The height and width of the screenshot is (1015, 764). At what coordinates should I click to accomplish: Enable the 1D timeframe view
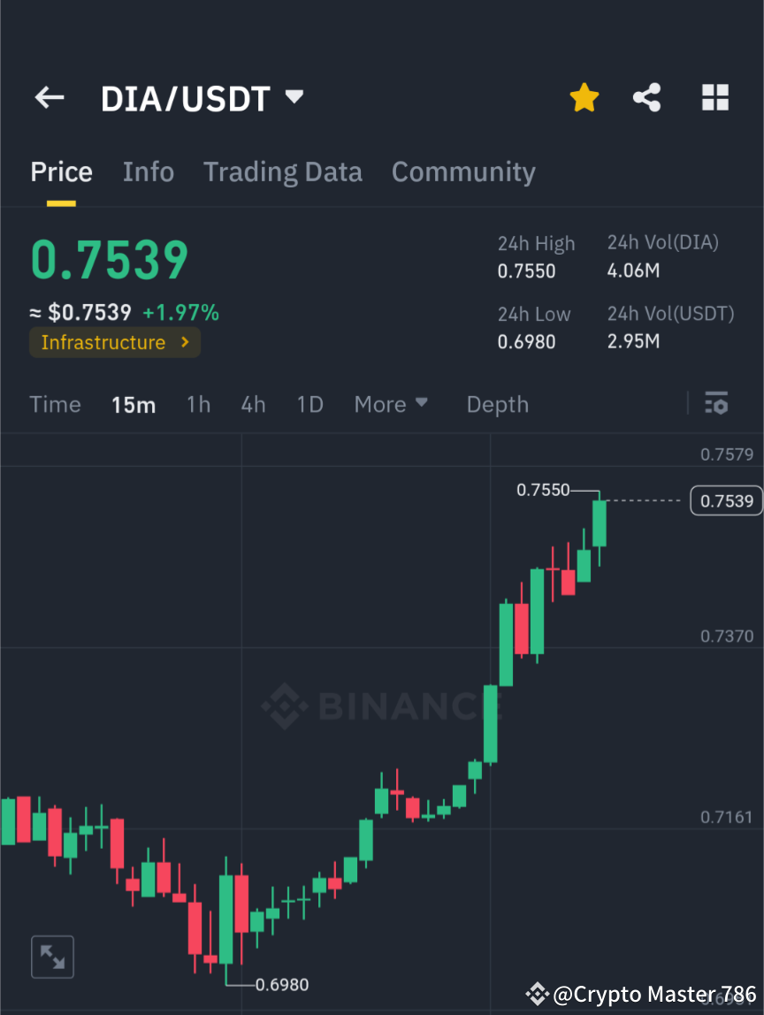(309, 404)
